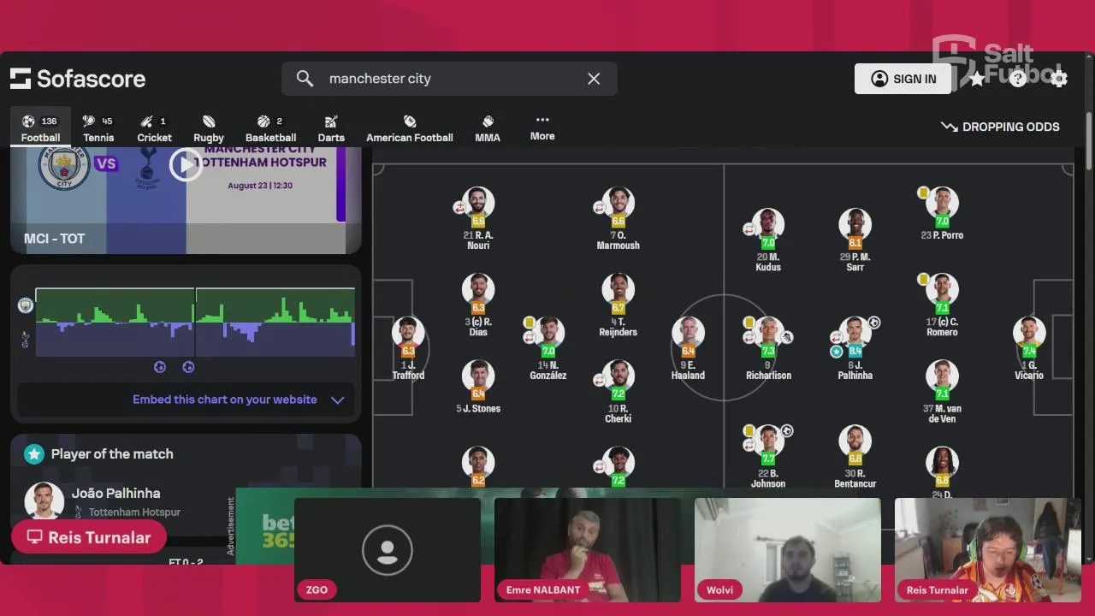Select the MMA sport tab
The height and width of the screenshot is (616, 1095).
[x=488, y=128]
